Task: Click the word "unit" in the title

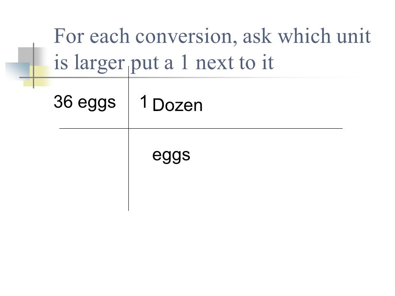Action: [353, 36]
